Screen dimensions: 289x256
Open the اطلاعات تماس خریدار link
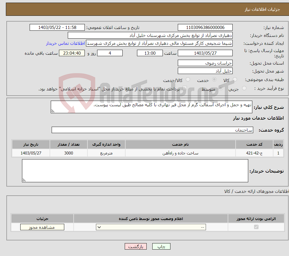[x=65, y=43]
